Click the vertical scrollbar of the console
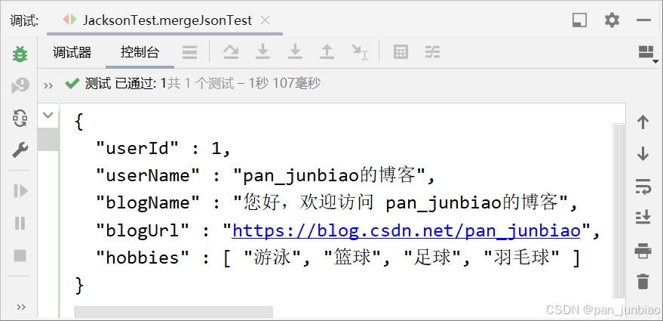The image size is (663, 321). coord(618,211)
